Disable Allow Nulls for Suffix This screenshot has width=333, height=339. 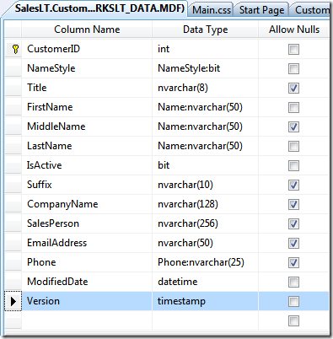293,186
